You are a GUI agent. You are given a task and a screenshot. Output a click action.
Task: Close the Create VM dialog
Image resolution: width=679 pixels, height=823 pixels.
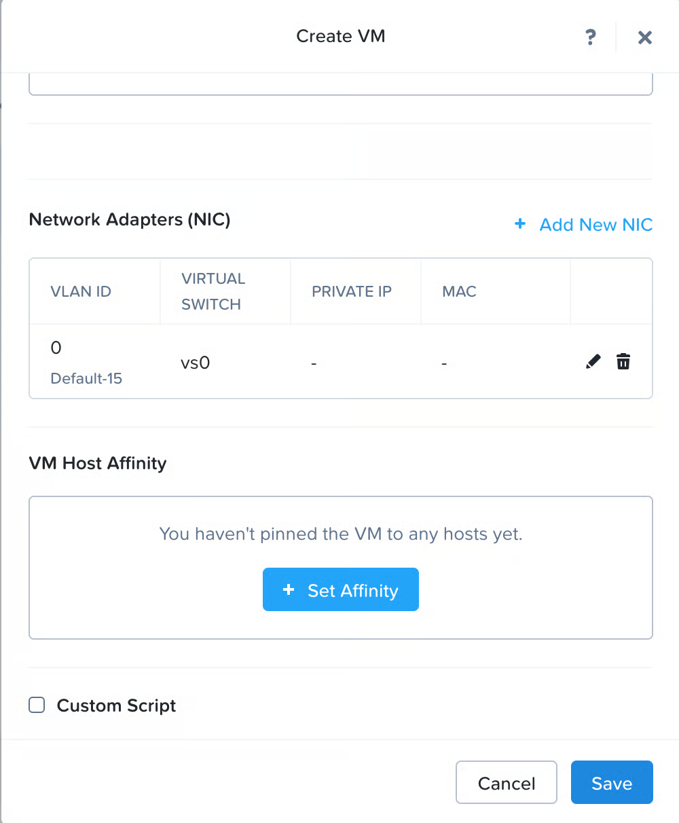point(644,37)
